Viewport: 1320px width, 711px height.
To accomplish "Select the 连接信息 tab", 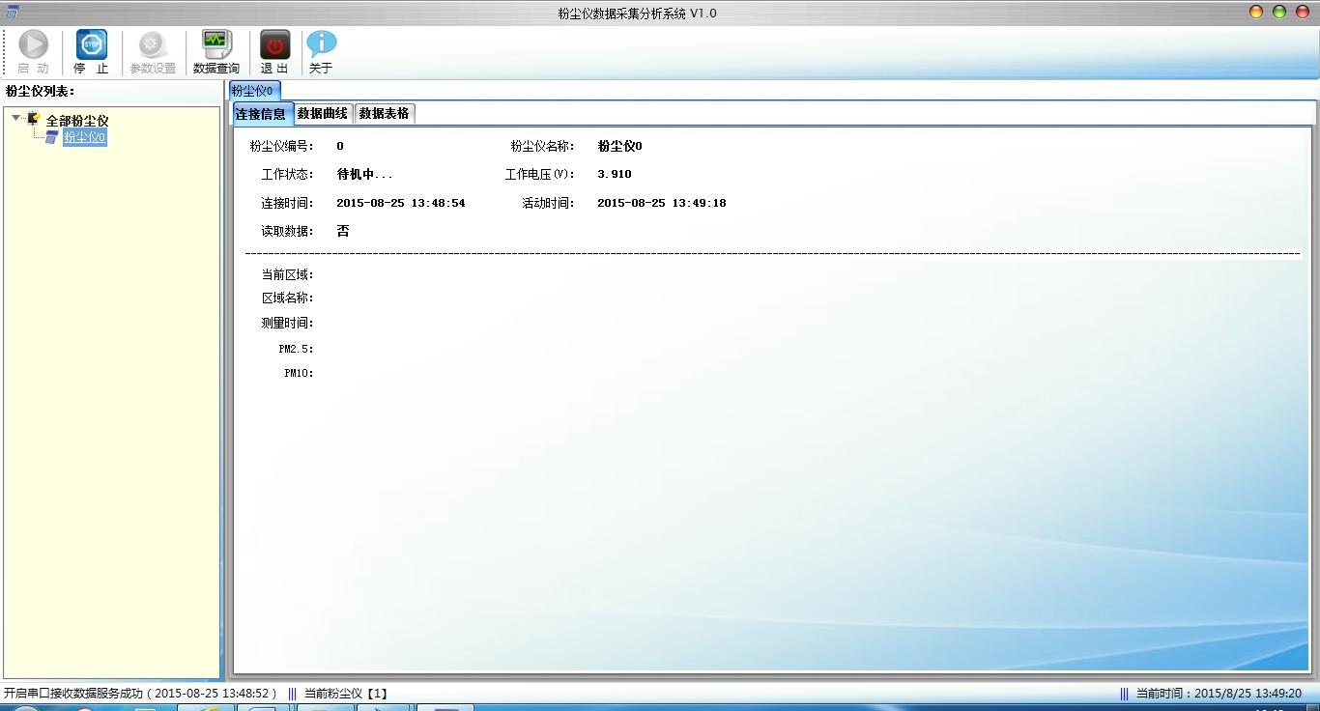I will click(x=261, y=114).
